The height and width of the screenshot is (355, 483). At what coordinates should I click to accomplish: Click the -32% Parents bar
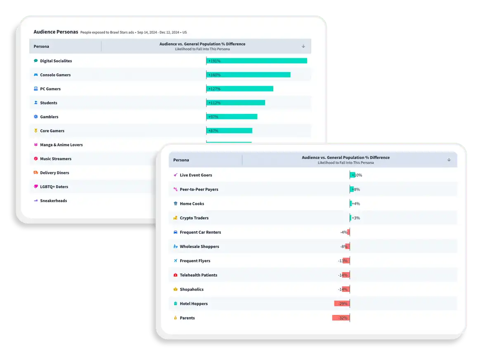341,318
